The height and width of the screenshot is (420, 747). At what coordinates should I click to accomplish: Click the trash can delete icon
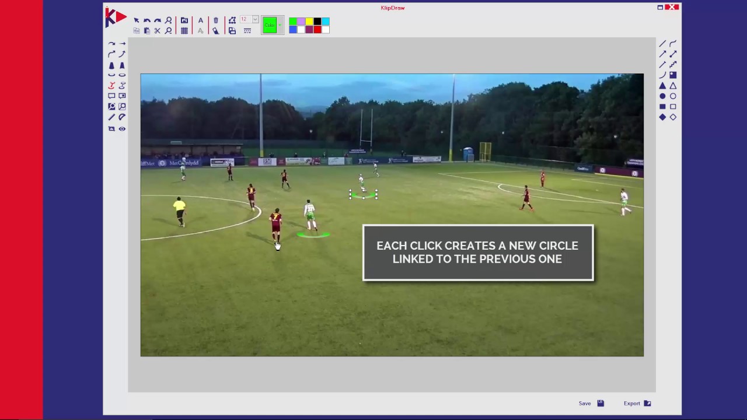(215, 20)
